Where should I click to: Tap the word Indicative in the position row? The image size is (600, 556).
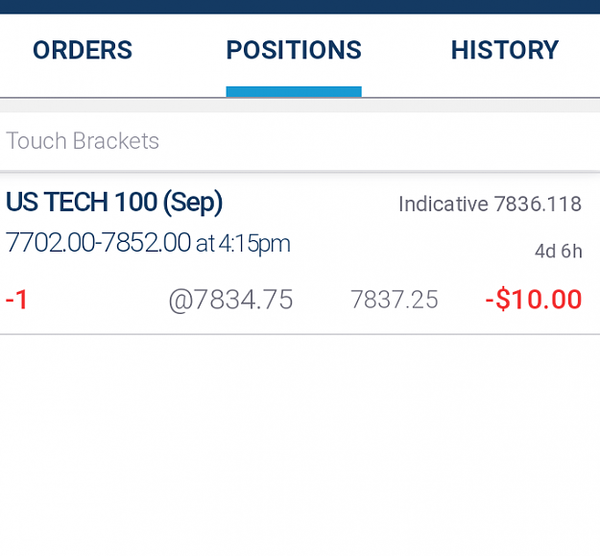coord(444,204)
